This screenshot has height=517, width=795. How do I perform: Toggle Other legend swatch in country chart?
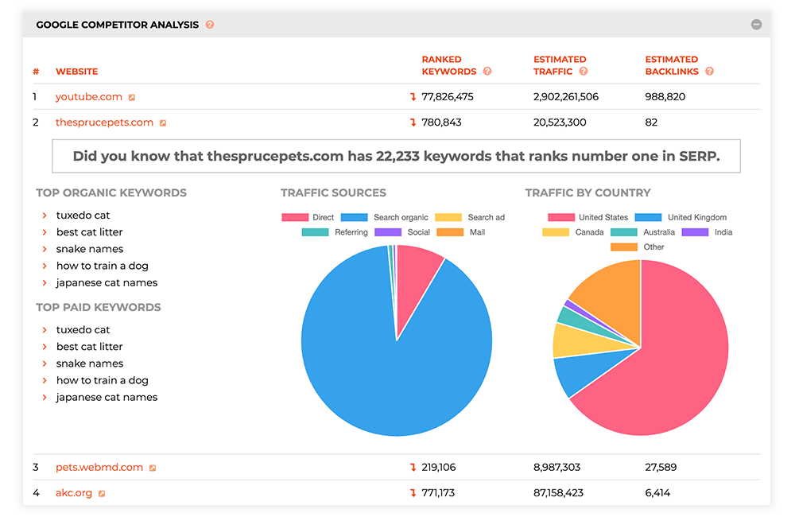pos(624,247)
